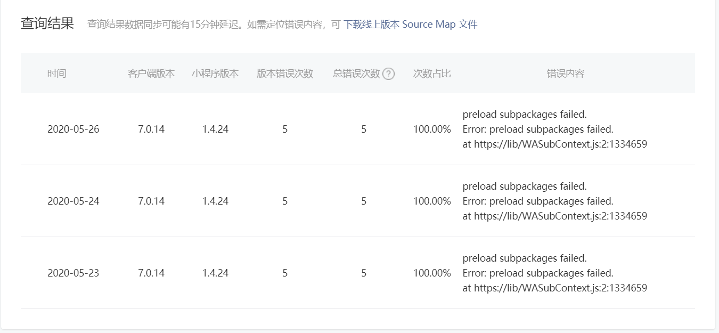Viewport: 719px width, 333px height.
Task: Select the 错误内容 column header
Action: click(x=566, y=74)
